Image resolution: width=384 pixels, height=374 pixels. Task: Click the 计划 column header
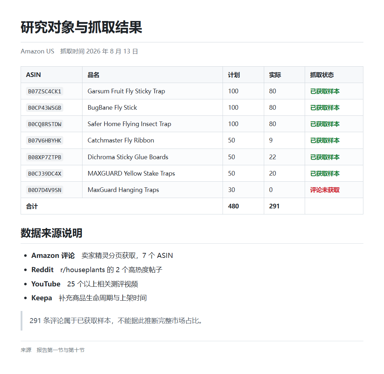234,75
